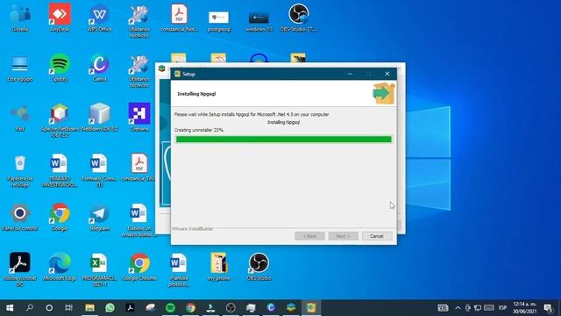Close the Setup installer window
The image size is (561, 316).
[387, 74]
